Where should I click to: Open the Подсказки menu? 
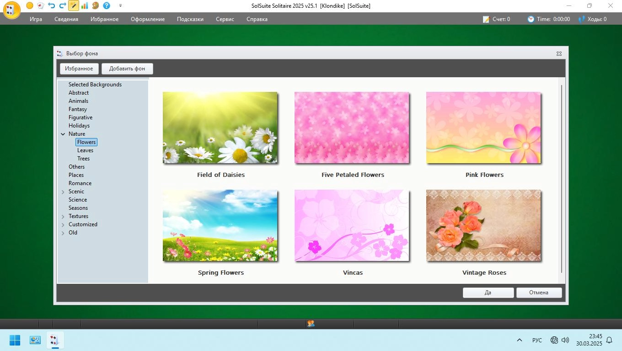190,19
